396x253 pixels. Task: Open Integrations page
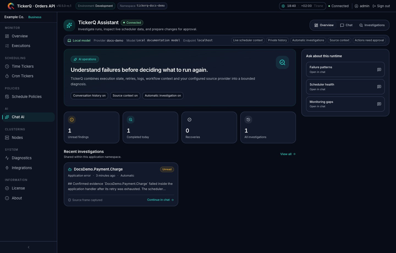(x=28, y=168)
